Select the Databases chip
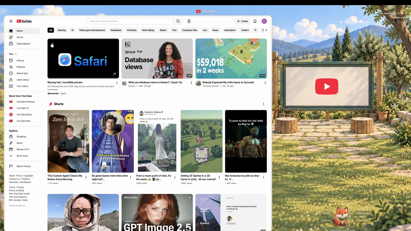 click(116, 30)
